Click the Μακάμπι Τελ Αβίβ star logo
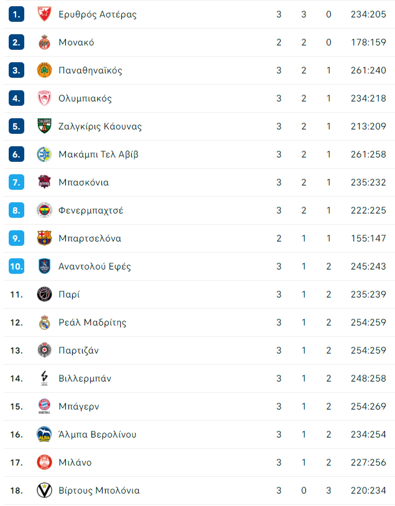Image resolution: width=395 pixels, height=506 pixels. point(44,154)
